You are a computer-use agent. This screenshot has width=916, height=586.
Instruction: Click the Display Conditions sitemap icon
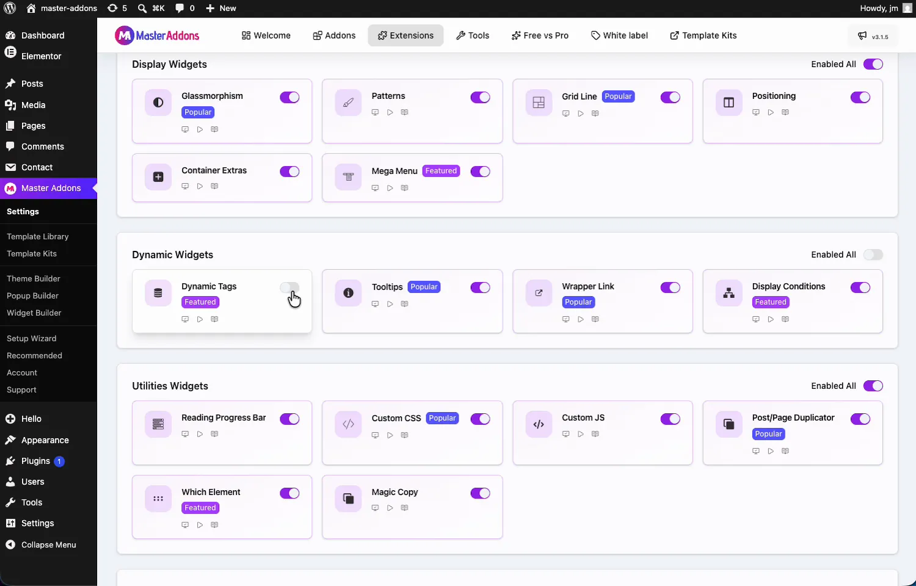point(729,293)
